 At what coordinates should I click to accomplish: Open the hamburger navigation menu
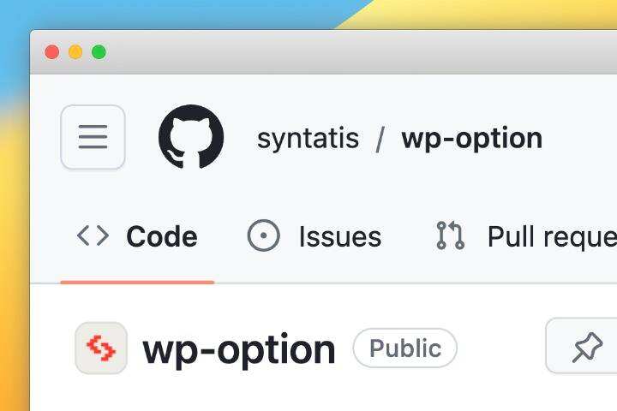click(x=93, y=137)
